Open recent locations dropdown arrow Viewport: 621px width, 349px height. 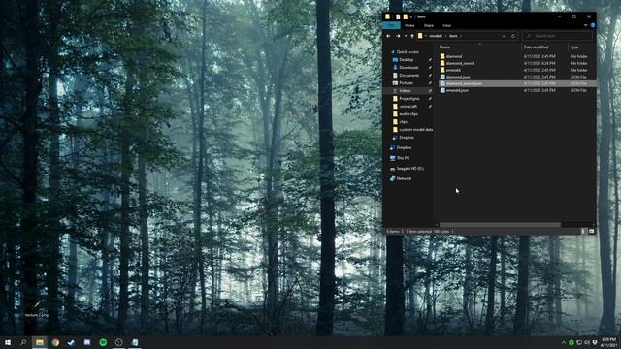pos(406,36)
